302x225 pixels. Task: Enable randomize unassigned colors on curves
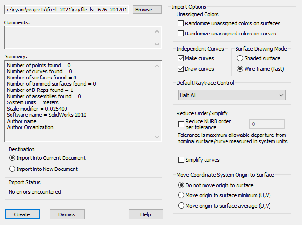pyautogui.click(x=181, y=34)
